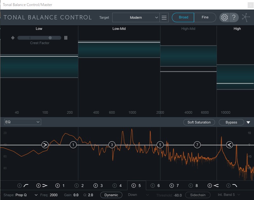The width and height of the screenshot is (254, 200).
Task: Open the Int. Band 5 sidechain dropdown
Action: click(229, 195)
